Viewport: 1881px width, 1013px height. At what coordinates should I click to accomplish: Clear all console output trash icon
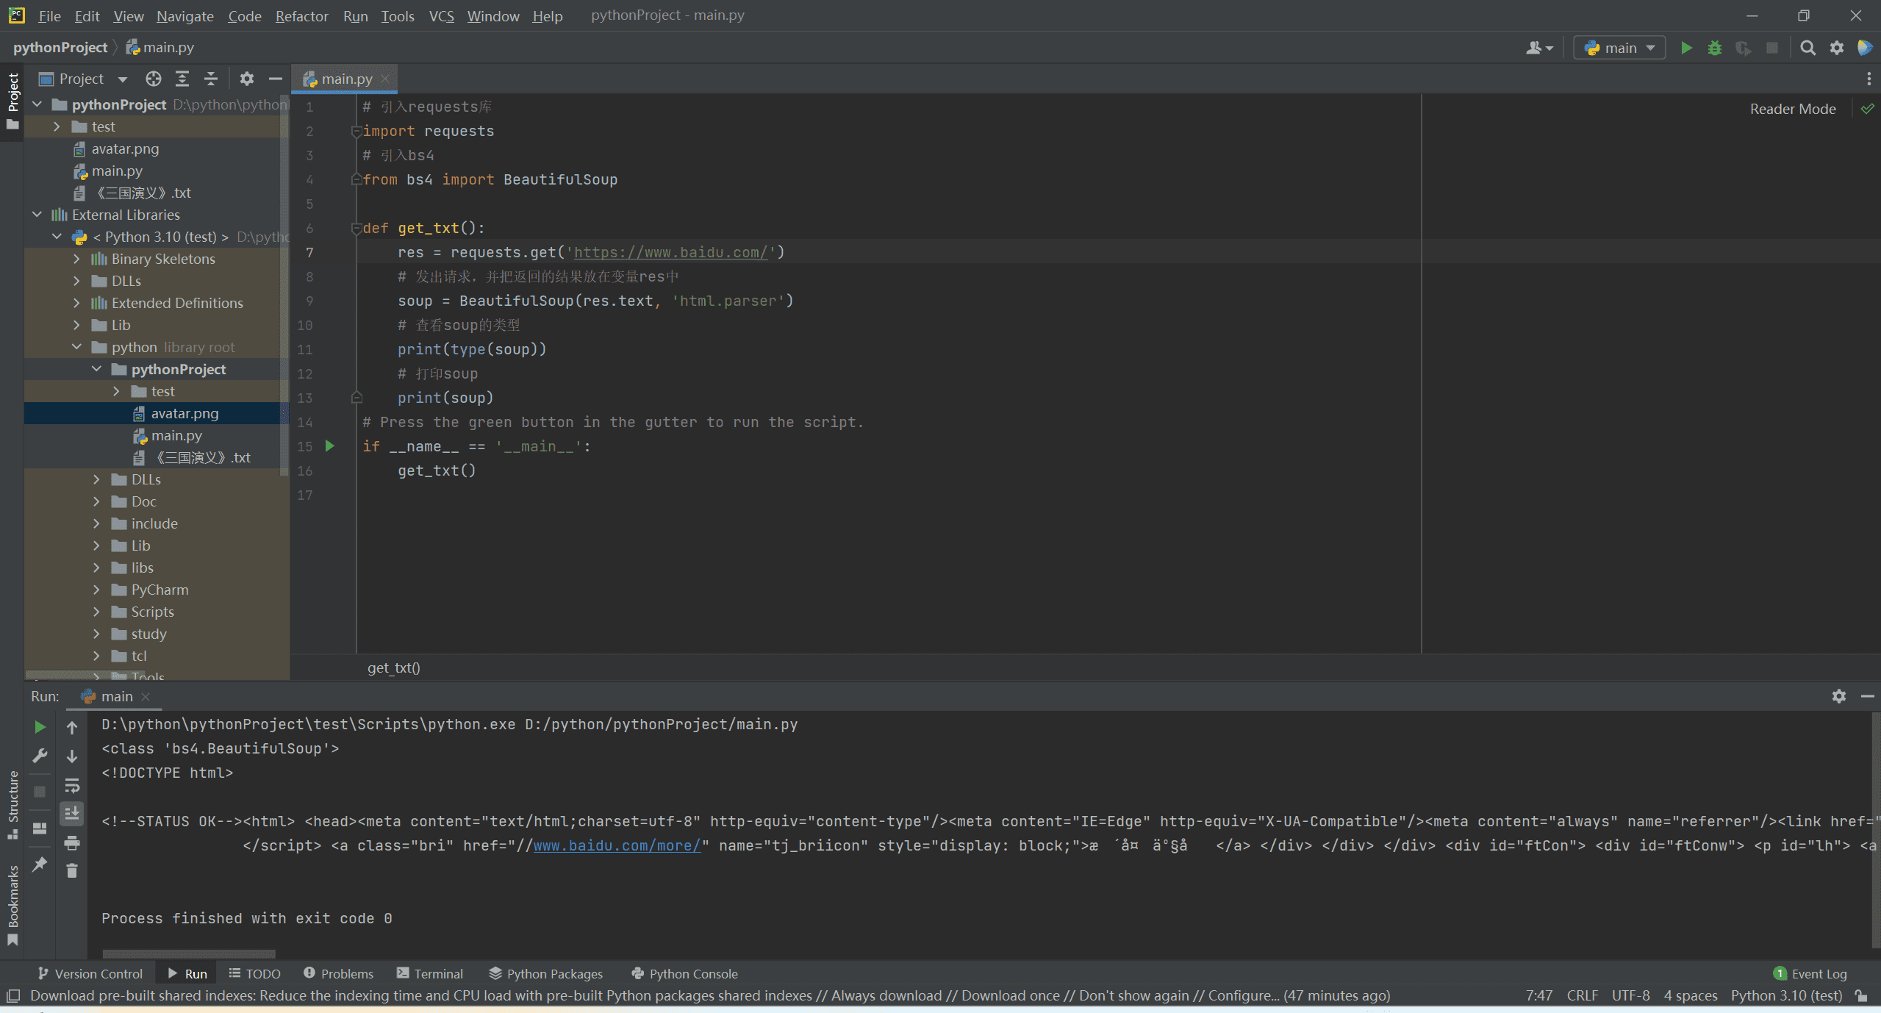[x=72, y=871]
